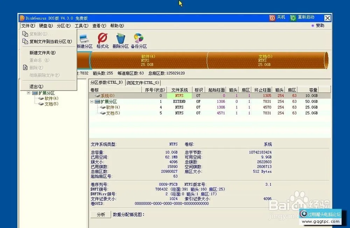
Task: Open the 硬盘 (Hard Disk) menu
Action: 46,26
